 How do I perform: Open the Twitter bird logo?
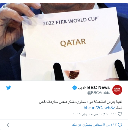(9, 88)
